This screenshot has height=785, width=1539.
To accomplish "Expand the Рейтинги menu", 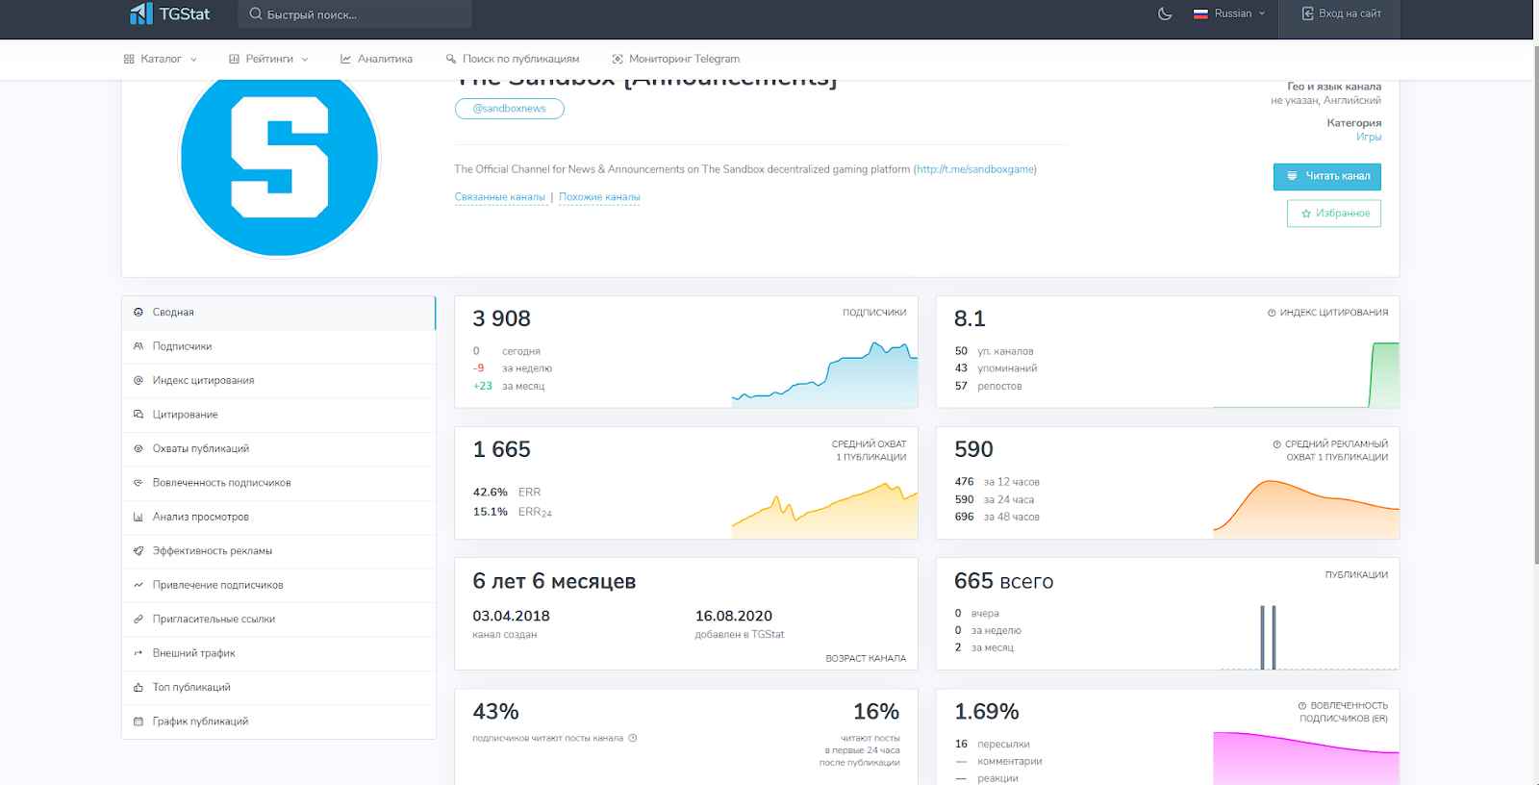I will [x=268, y=59].
